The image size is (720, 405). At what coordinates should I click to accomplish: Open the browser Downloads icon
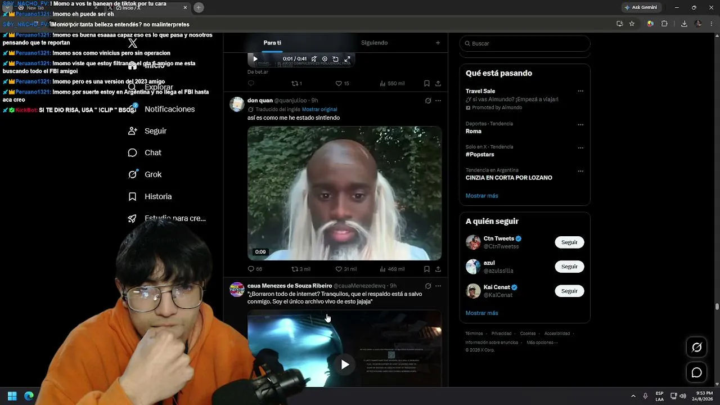[x=684, y=24]
